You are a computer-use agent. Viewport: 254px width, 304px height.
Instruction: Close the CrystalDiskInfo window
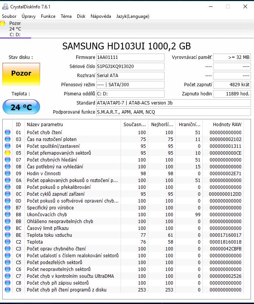click(x=245, y=6)
